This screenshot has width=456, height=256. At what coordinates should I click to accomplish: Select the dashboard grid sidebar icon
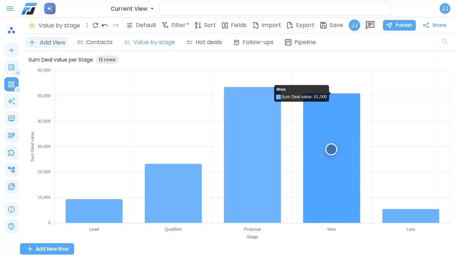click(x=11, y=84)
